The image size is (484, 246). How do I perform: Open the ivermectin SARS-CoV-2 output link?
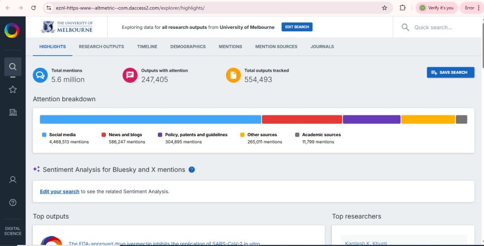click(164, 244)
